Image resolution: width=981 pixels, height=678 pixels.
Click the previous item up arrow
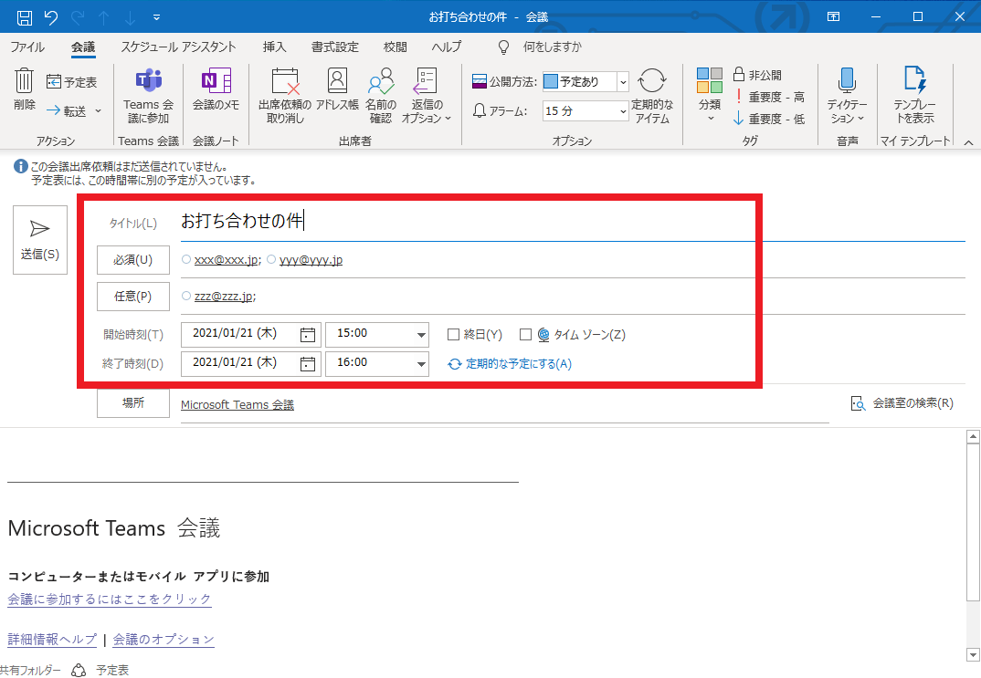104,17
